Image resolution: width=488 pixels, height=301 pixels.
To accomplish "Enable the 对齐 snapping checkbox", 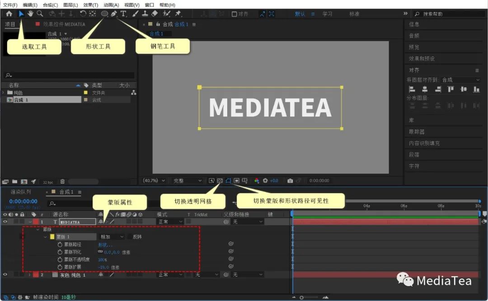I will tap(235, 14).
